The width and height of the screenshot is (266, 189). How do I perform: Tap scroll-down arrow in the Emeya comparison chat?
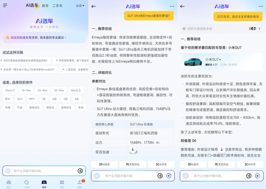133,149
